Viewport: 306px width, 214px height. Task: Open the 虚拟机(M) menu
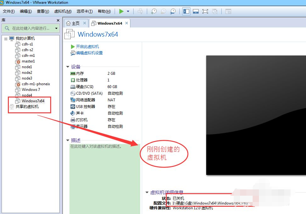pos(62,11)
